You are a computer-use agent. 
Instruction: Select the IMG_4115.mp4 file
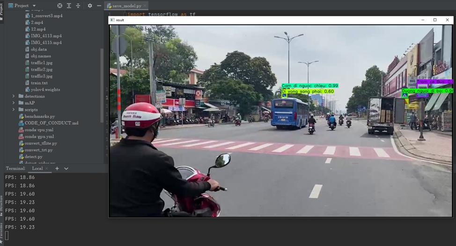44,42
